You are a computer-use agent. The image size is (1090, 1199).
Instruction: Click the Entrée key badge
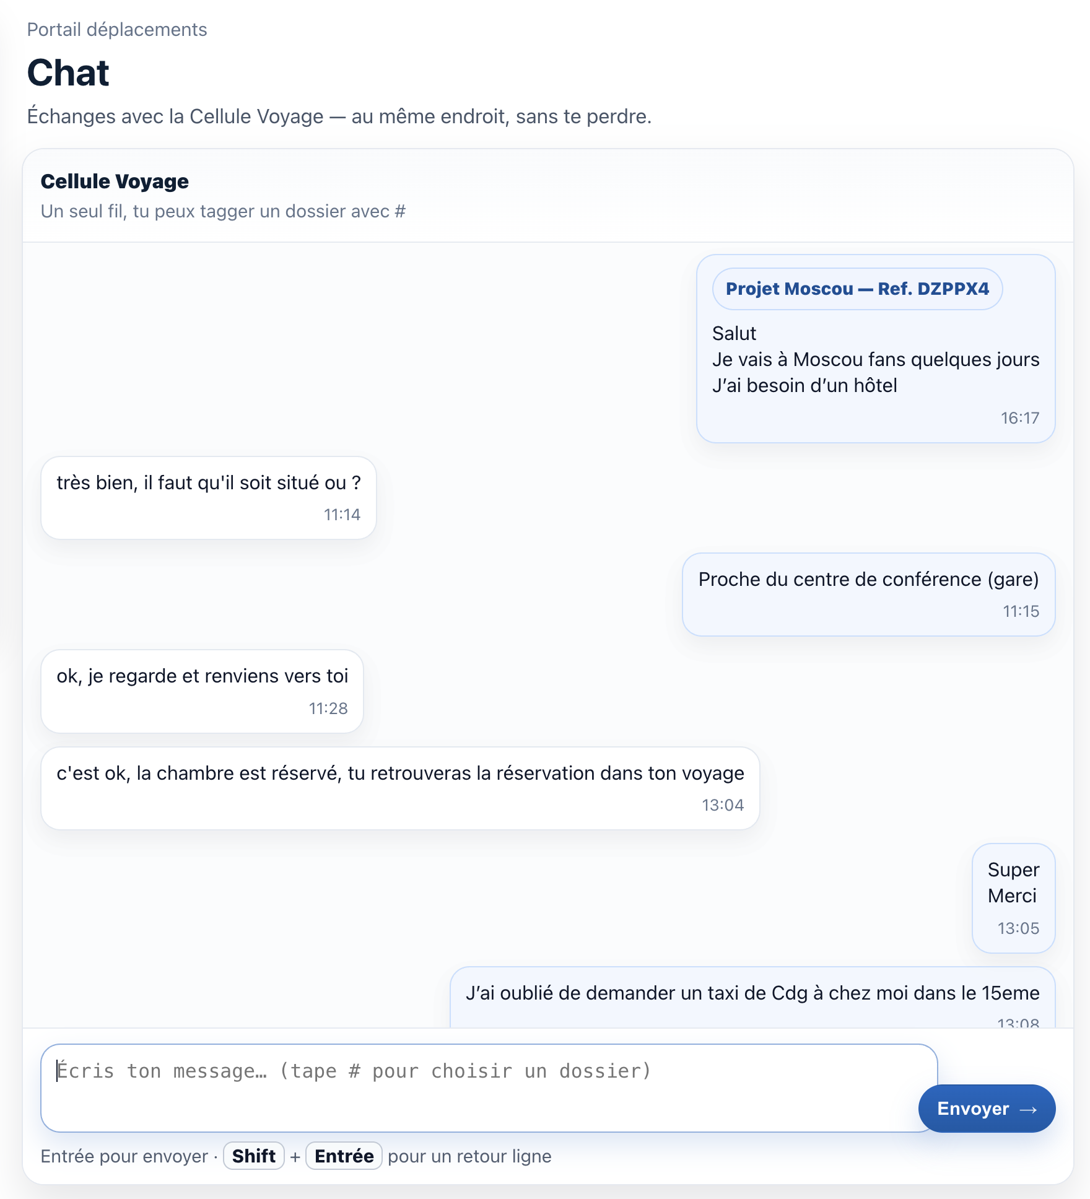(343, 1156)
